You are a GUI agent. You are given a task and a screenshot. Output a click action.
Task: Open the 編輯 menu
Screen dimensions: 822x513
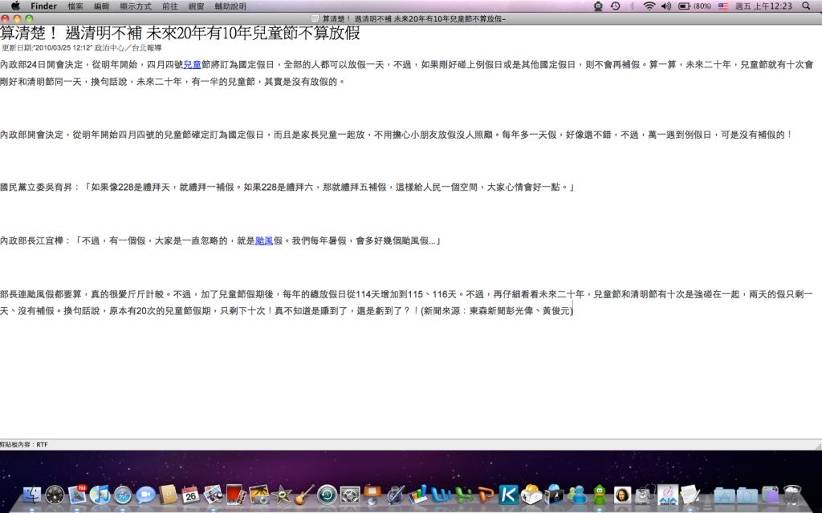(x=101, y=6)
